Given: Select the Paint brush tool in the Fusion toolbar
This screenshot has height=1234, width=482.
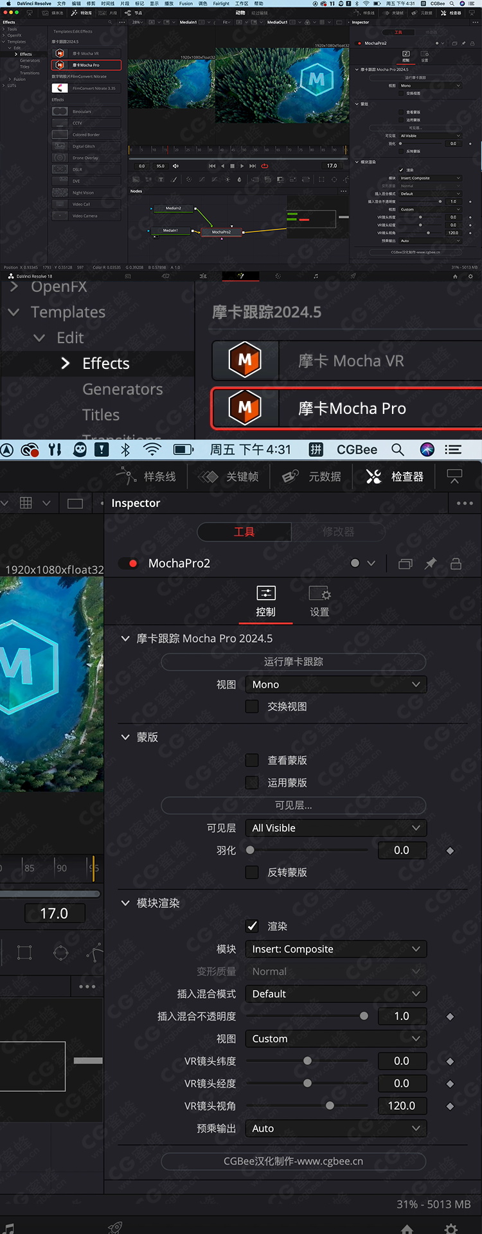Looking at the screenshot, I should (174, 179).
